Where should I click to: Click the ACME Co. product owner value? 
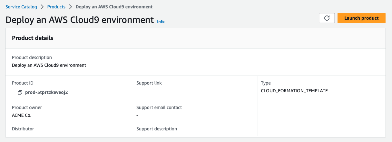[x=22, y=115]
